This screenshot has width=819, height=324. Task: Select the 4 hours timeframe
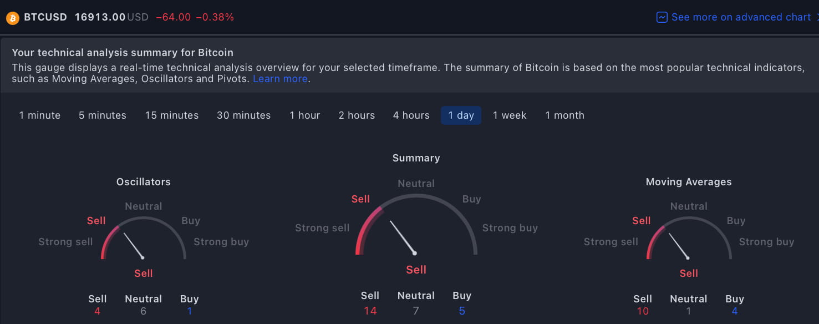[x=411, y=115]
